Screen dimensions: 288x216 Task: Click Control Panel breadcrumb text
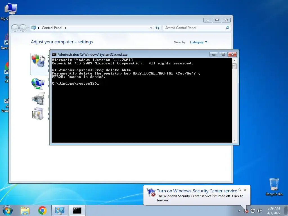pyautogui.click(x=52, y=28)
